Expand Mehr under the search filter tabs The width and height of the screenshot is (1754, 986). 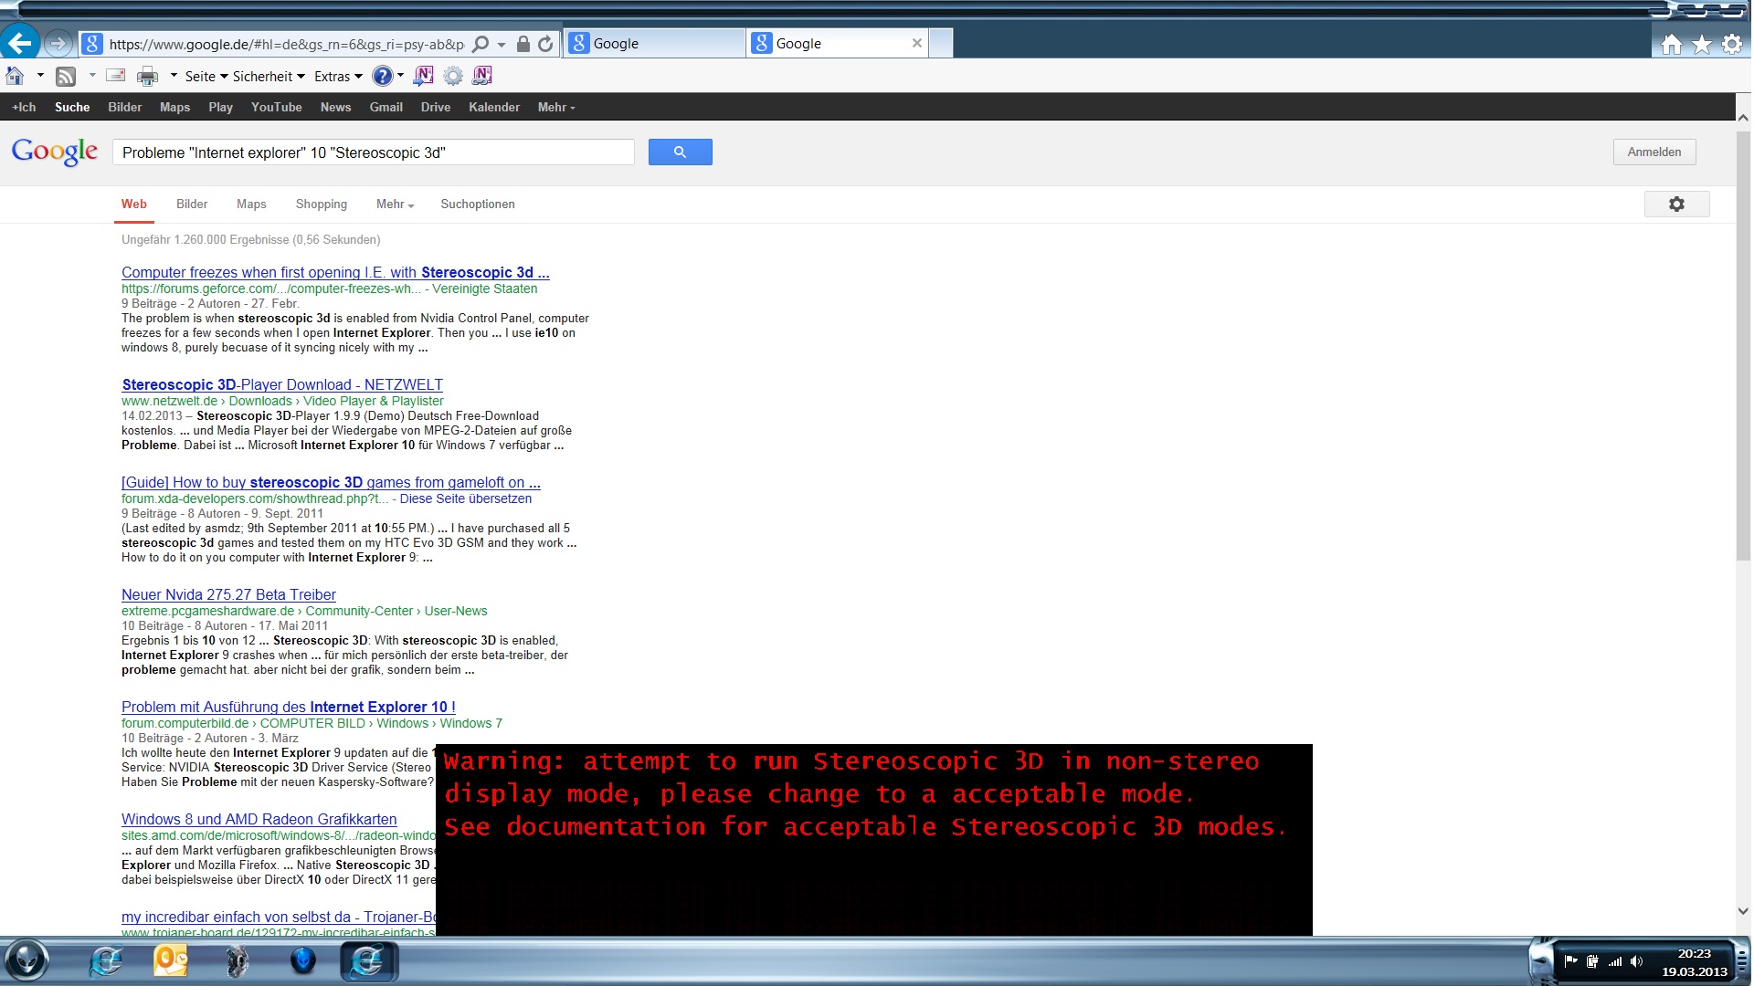(x=395, y=204)
